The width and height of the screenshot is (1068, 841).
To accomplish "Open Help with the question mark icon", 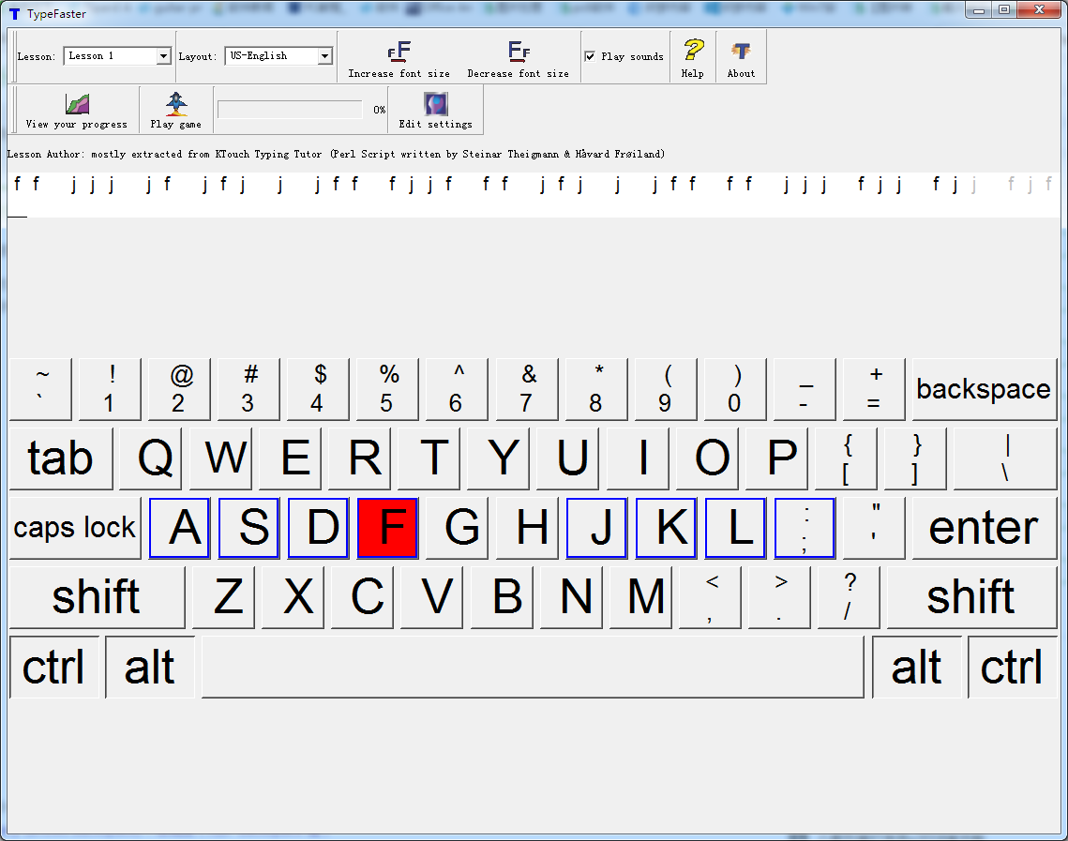I will [693, 50].
